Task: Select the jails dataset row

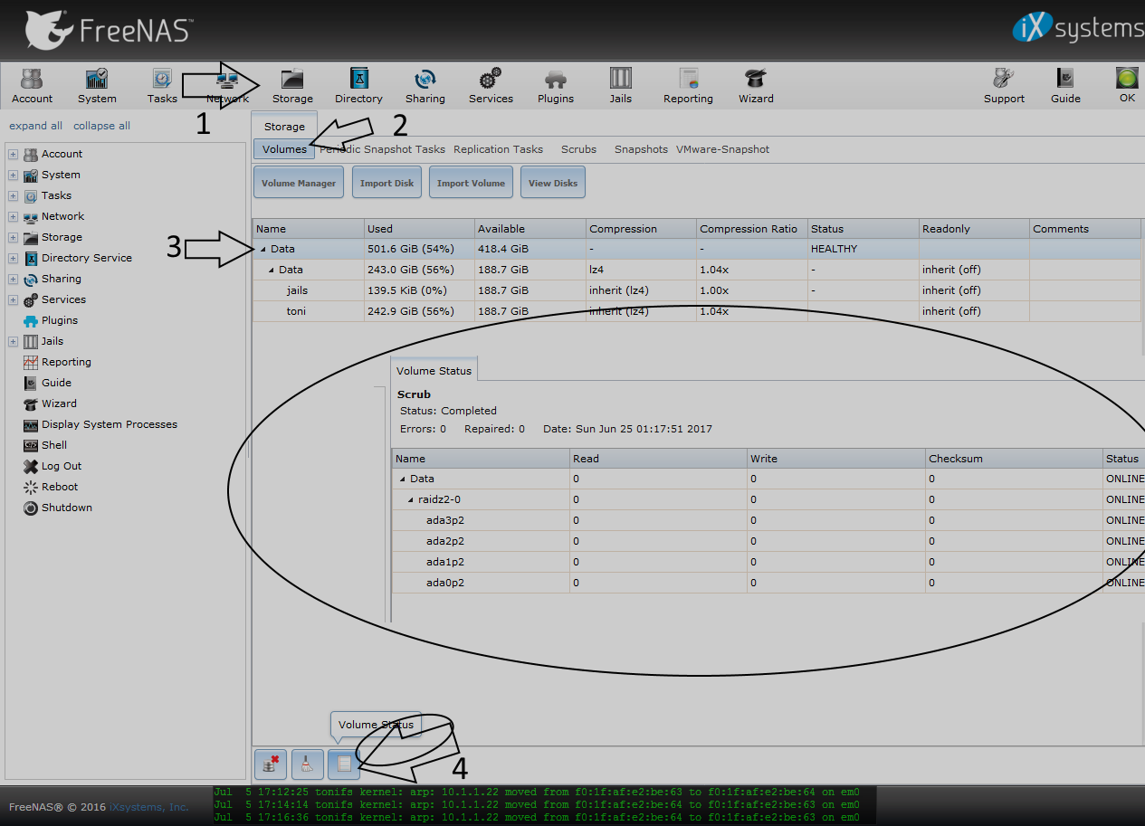Action: (697, 290)
